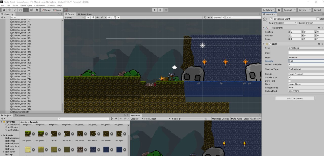The image size is (324, 156).
Task: Select the Rotate tool
Action: click(x=15, y=10)
